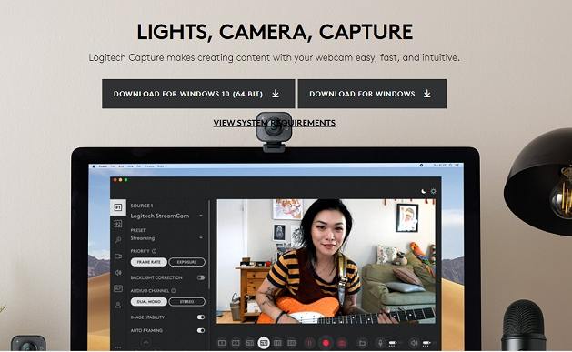This screenshot has height=352, width=572.
Task: Expand the Logitech StreamCam source dropdown
Action: click(167, 216)
